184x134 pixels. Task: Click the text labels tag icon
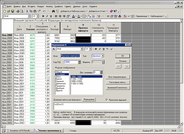[90, 16]
